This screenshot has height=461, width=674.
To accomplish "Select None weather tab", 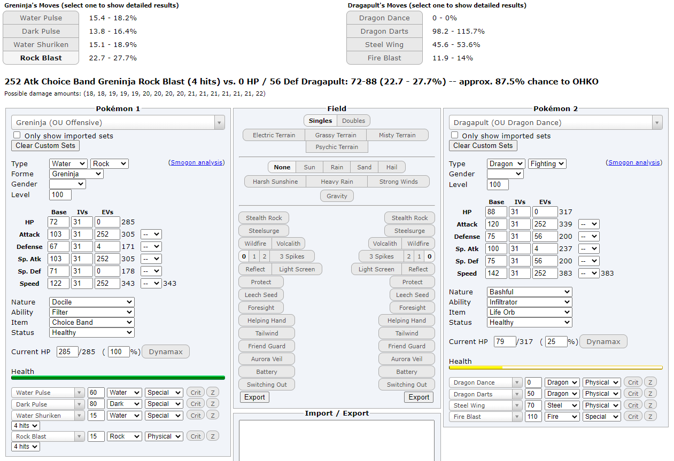I will pos(282,167).
